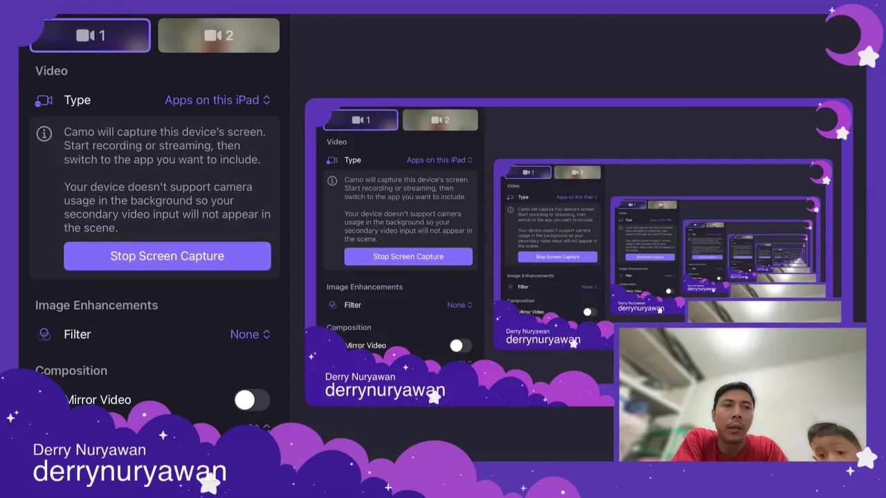
Task: Select camera source tab 1
Action: [x=90, y=35]
